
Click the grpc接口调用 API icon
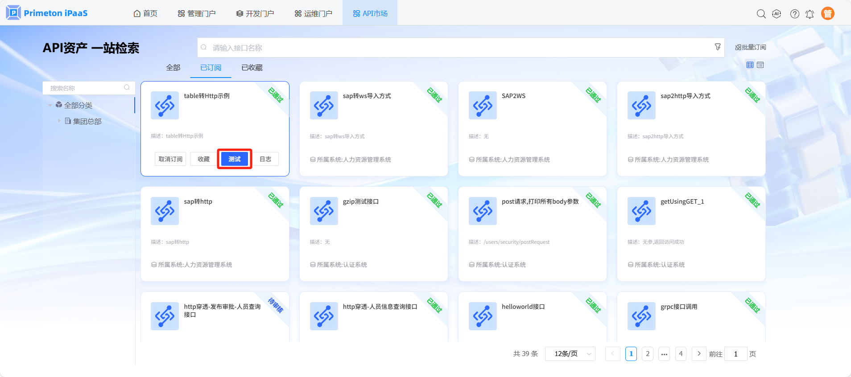click(x=641, y=316)
